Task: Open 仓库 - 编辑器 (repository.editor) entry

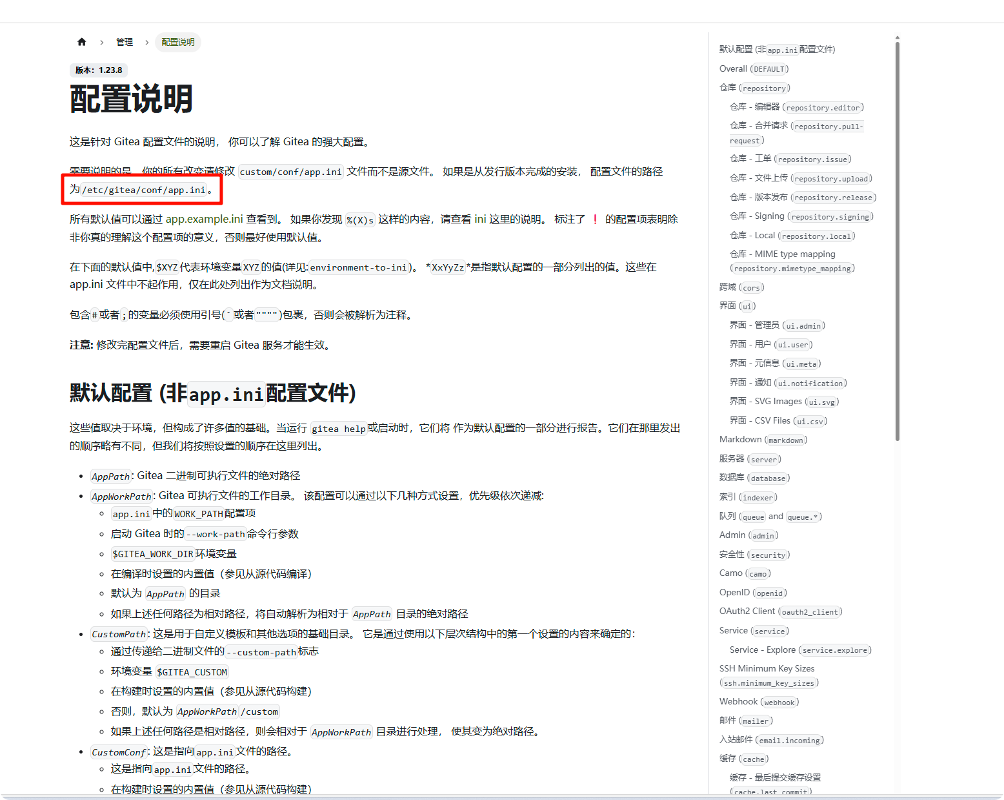Action: coord(796,107)
